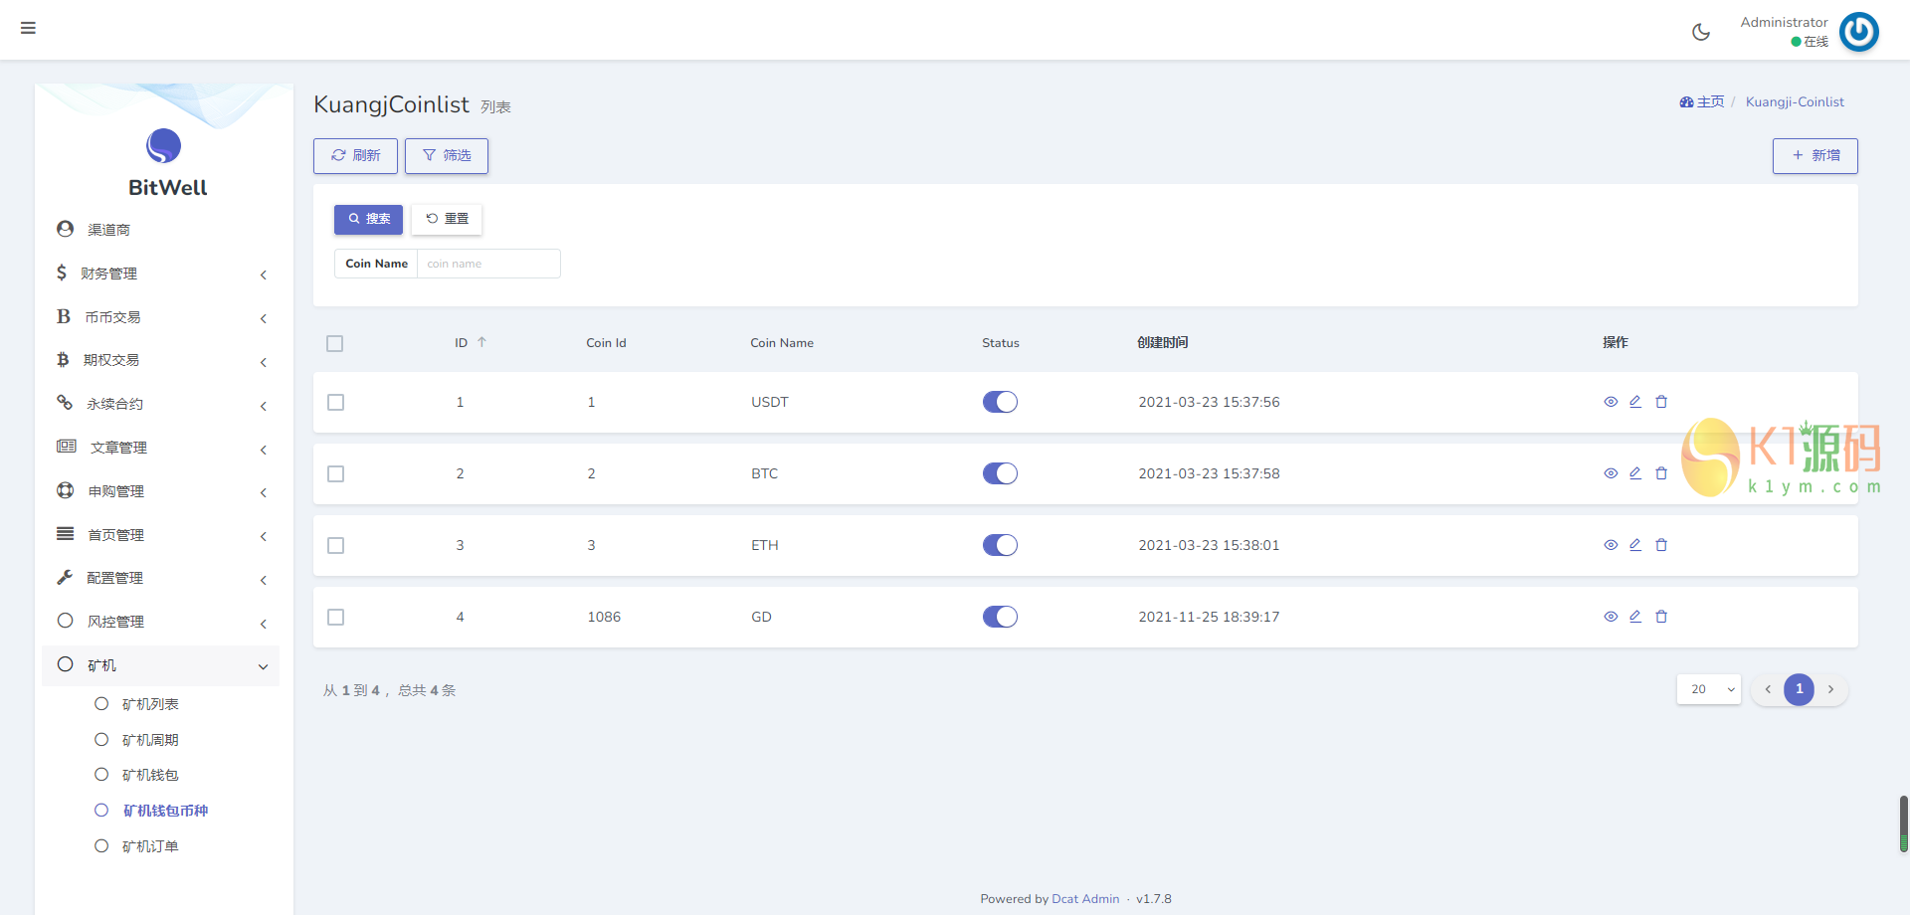Toggle dark mode moon icon

click(1701, 32)
